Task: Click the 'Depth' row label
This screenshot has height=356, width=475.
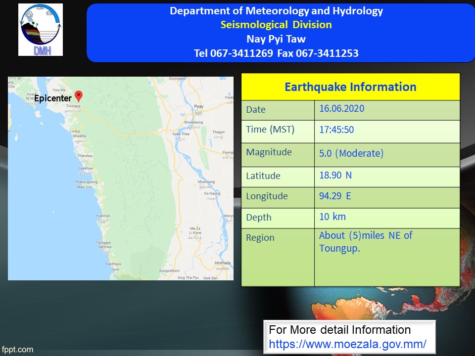Action: point(259,218)
